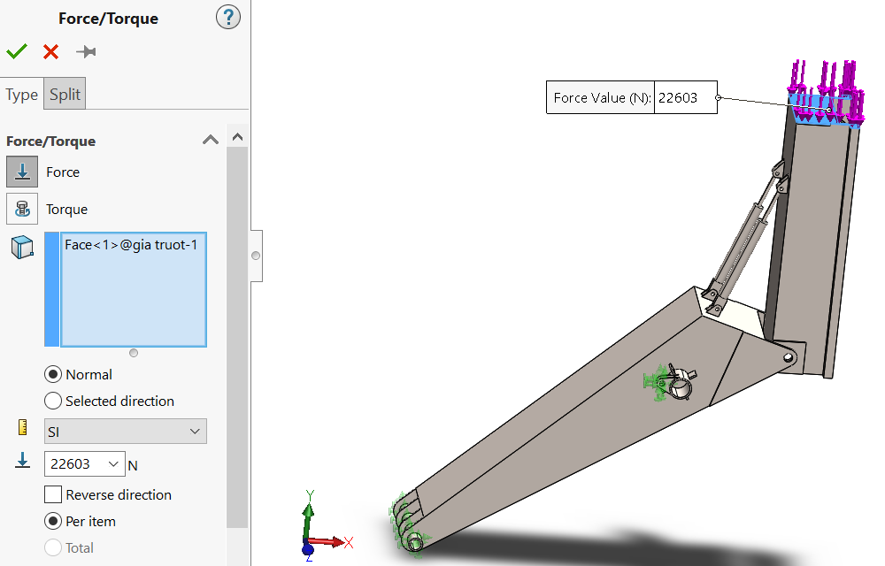Image resolution: width=885 pixels, height=566 pixels.
Task: Open the SI unit dropdown
Action: pyautogui.click(x=125, y=431)
